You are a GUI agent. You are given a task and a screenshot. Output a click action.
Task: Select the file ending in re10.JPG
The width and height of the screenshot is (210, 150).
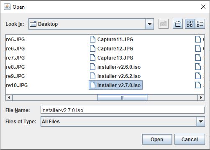click(x=17, y=85)
